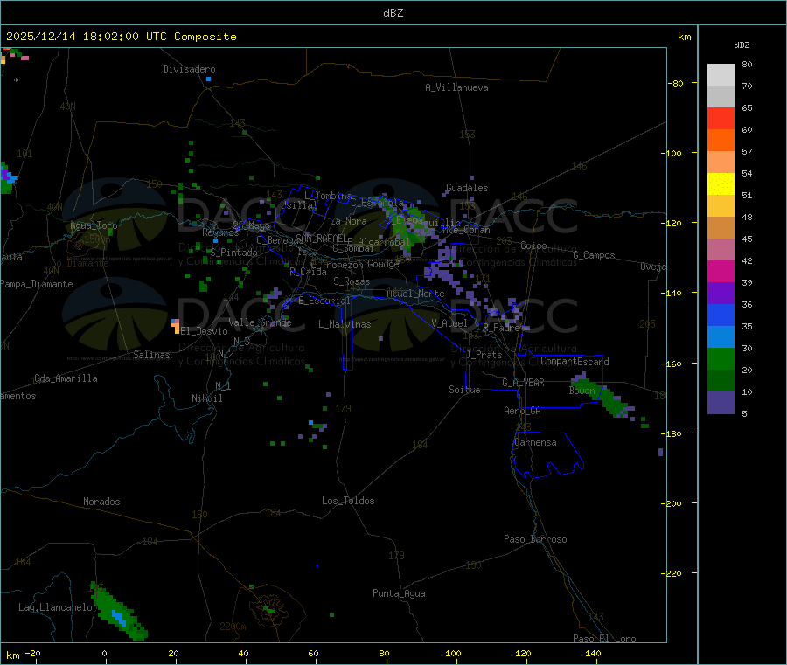Click the G_Campos location label
This screenshot has width=787, height=665.
pyautogui.click(x=595, y=255)
